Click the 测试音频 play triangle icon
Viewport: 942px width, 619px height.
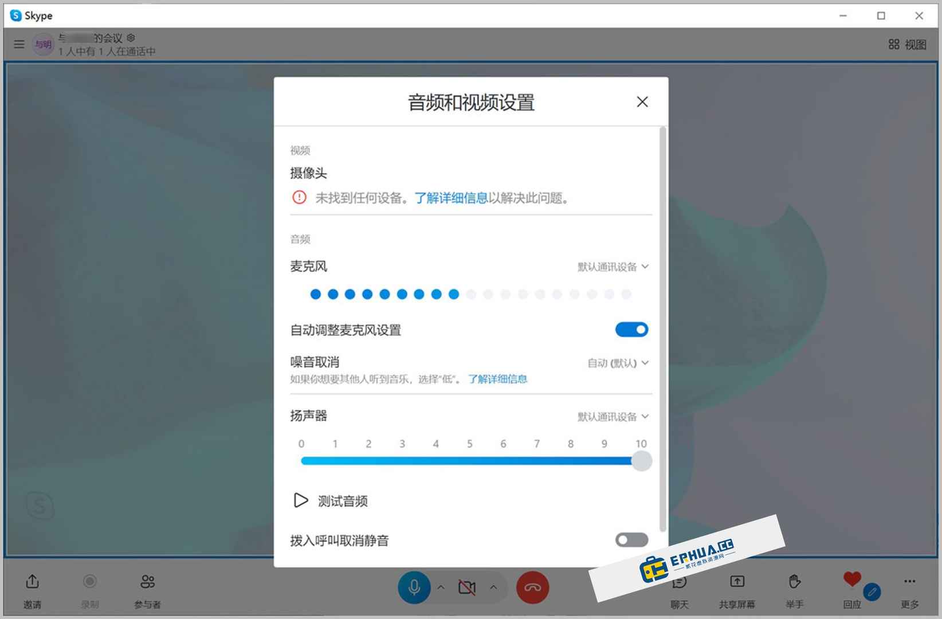tap(301, 500)
